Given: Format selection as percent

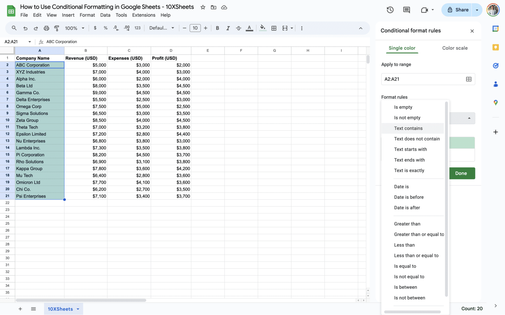Looking at the screenshot, I should 106,28.
